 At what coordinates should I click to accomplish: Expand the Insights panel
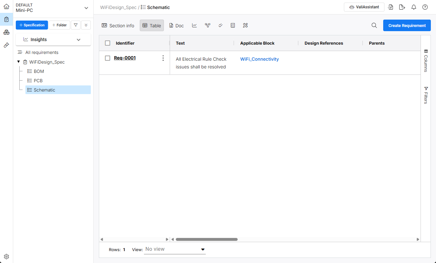coord(53,39)
